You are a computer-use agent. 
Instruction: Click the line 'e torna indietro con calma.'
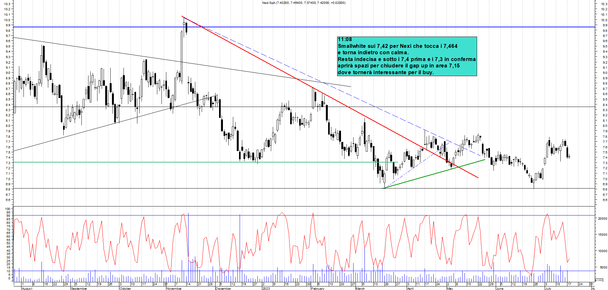[x=373, y=52]
